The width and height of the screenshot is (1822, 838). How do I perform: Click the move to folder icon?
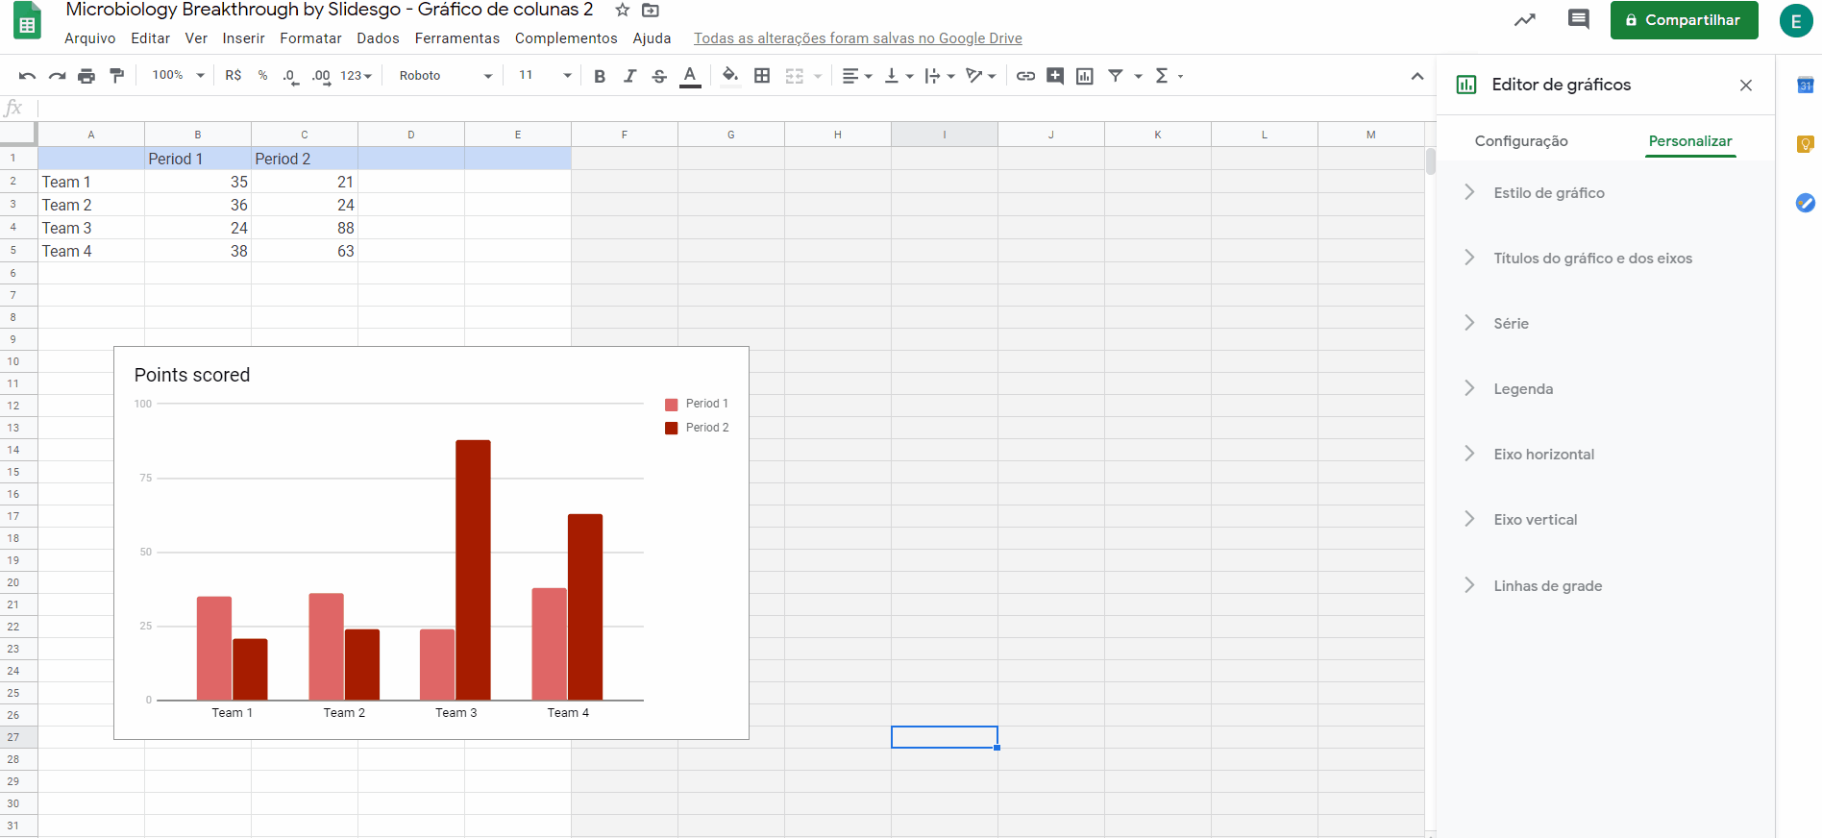coord(651,10)
